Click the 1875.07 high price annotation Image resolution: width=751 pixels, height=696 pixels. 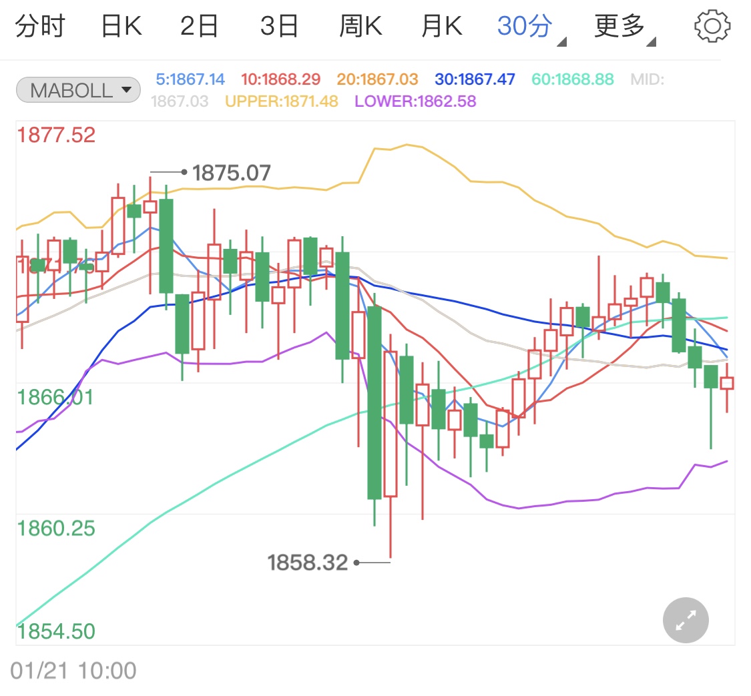[232, 172]
